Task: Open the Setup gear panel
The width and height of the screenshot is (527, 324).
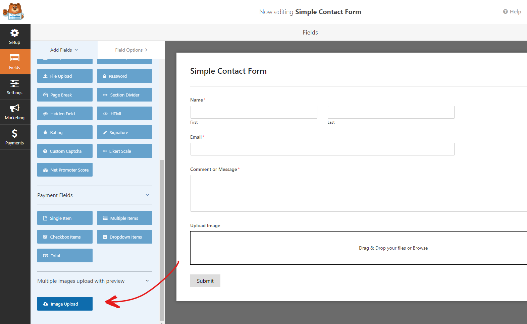Action: click(x=15, y=37)
